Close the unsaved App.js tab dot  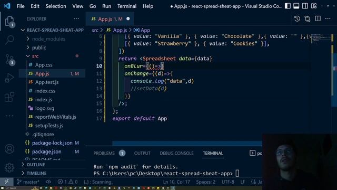tap(128, 19)
